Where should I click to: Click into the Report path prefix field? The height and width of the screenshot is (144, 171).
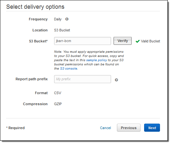pos(83,79)
